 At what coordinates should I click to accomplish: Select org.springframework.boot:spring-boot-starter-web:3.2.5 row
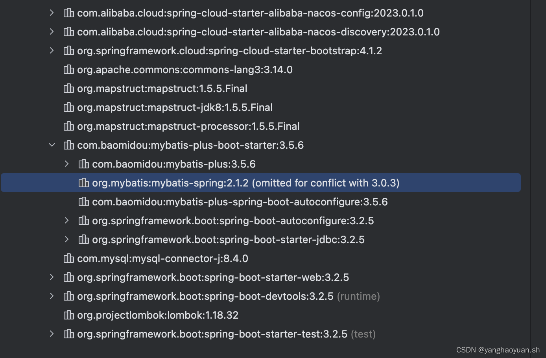261,277
